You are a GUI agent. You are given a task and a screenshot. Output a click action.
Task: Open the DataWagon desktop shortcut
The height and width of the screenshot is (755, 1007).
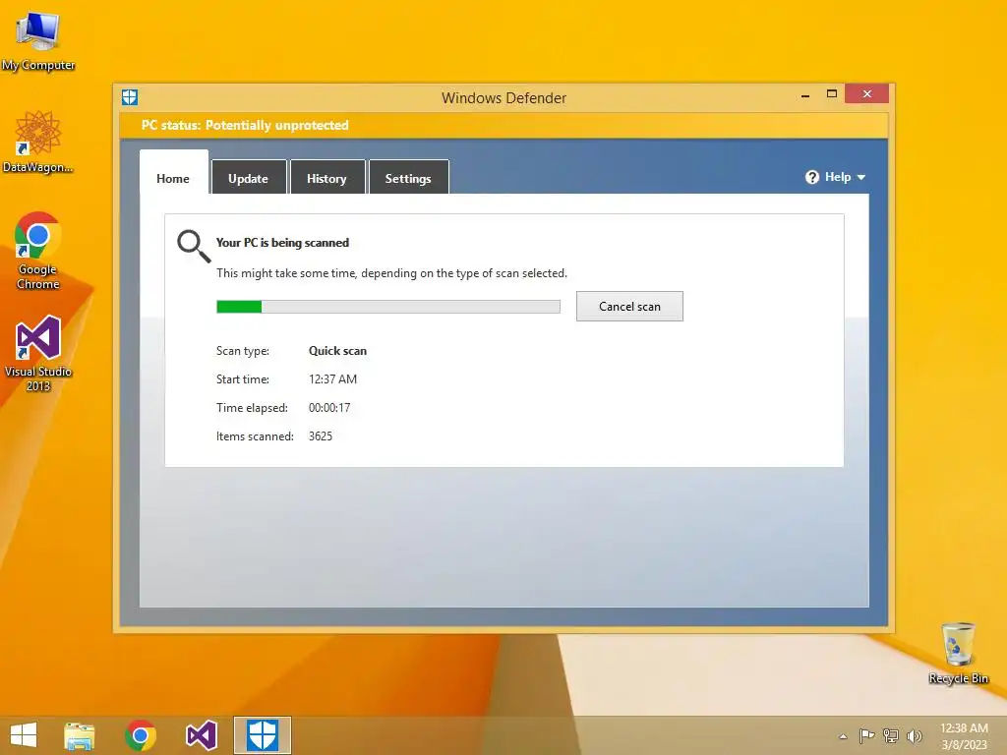[x=38, y=142]
